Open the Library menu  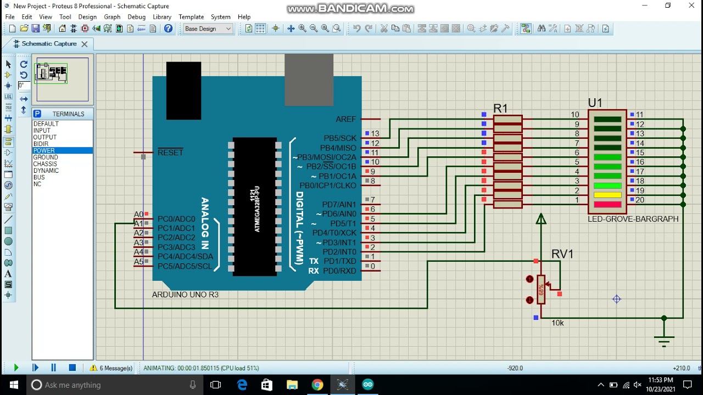click(x=161, y=17)
